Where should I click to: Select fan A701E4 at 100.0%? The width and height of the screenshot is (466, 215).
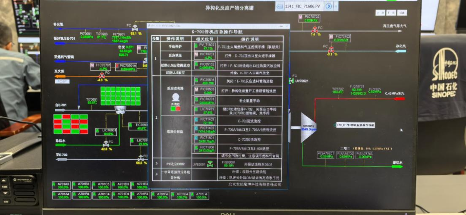(x=141, y=196)
